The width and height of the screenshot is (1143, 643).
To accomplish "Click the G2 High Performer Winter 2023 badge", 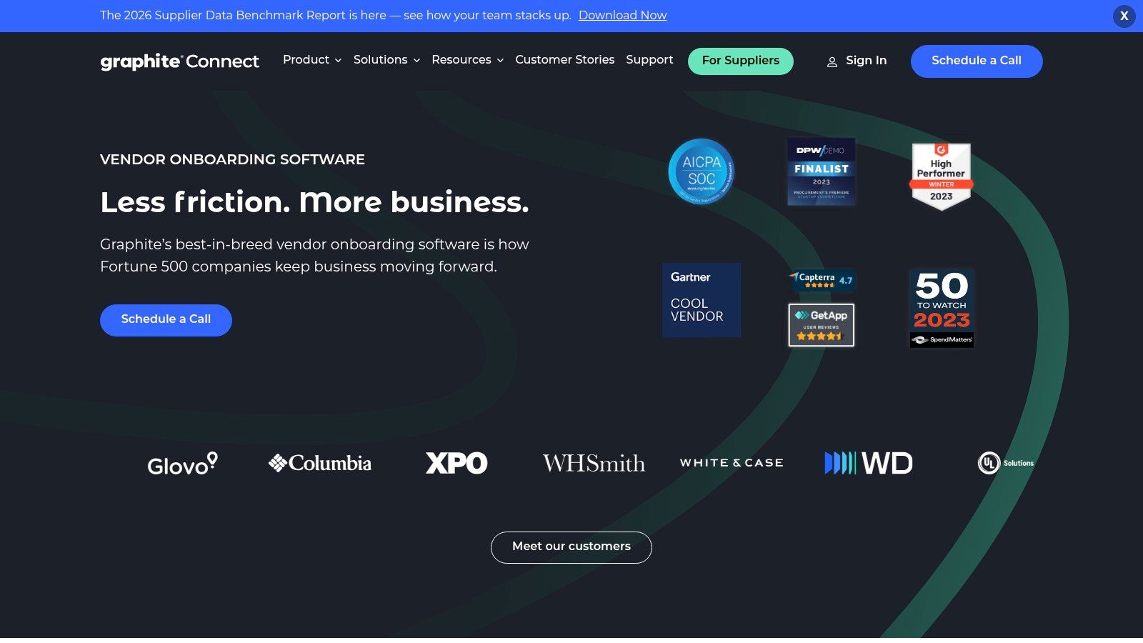I will click(x=941, y=176).
